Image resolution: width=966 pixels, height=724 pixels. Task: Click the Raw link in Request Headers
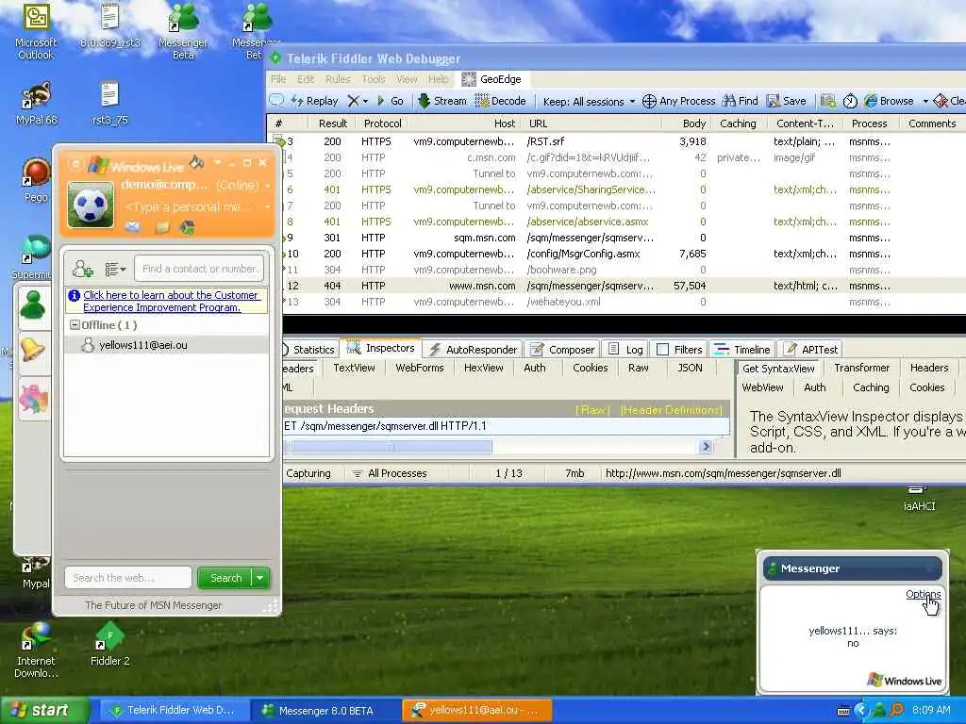pyautogui.click(x=591, y=410)
